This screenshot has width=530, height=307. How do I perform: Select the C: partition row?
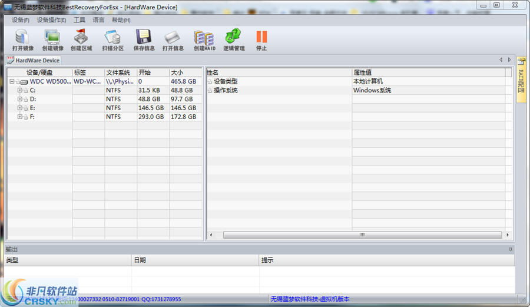pyautogui.click(x=105, y=90)
